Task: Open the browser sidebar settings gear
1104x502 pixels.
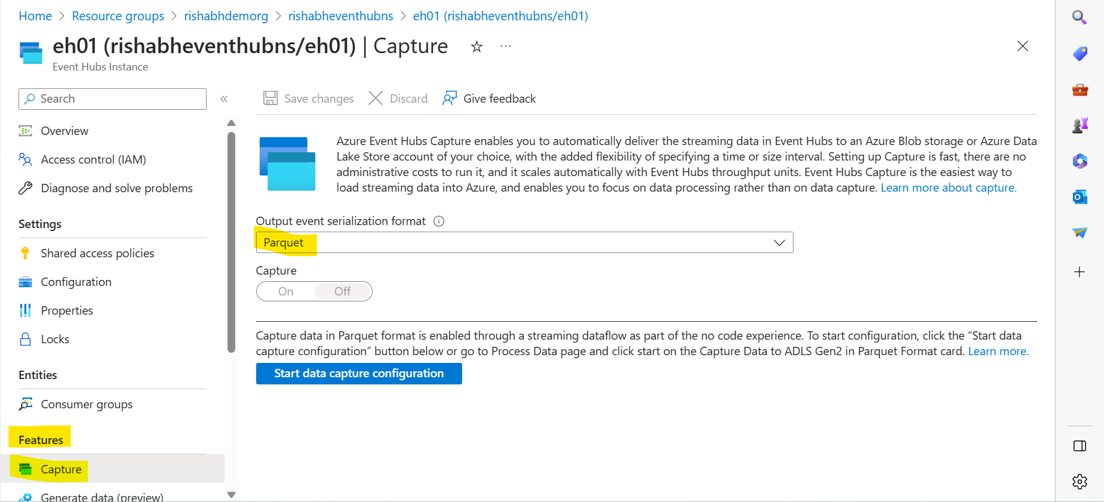Action: pyautogui.click(x=1080, y=482)
